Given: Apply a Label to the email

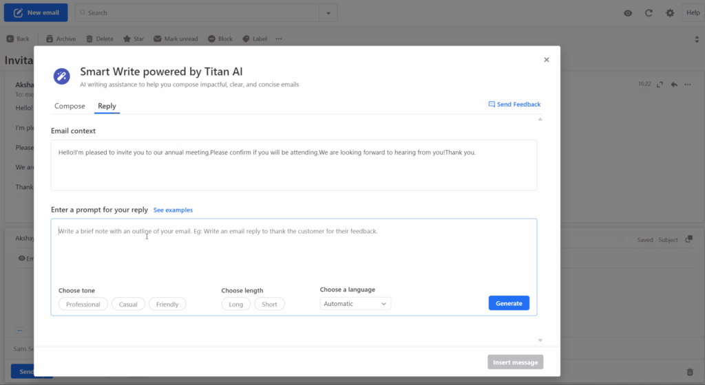Looking at the screenshot, I should 255,38.
